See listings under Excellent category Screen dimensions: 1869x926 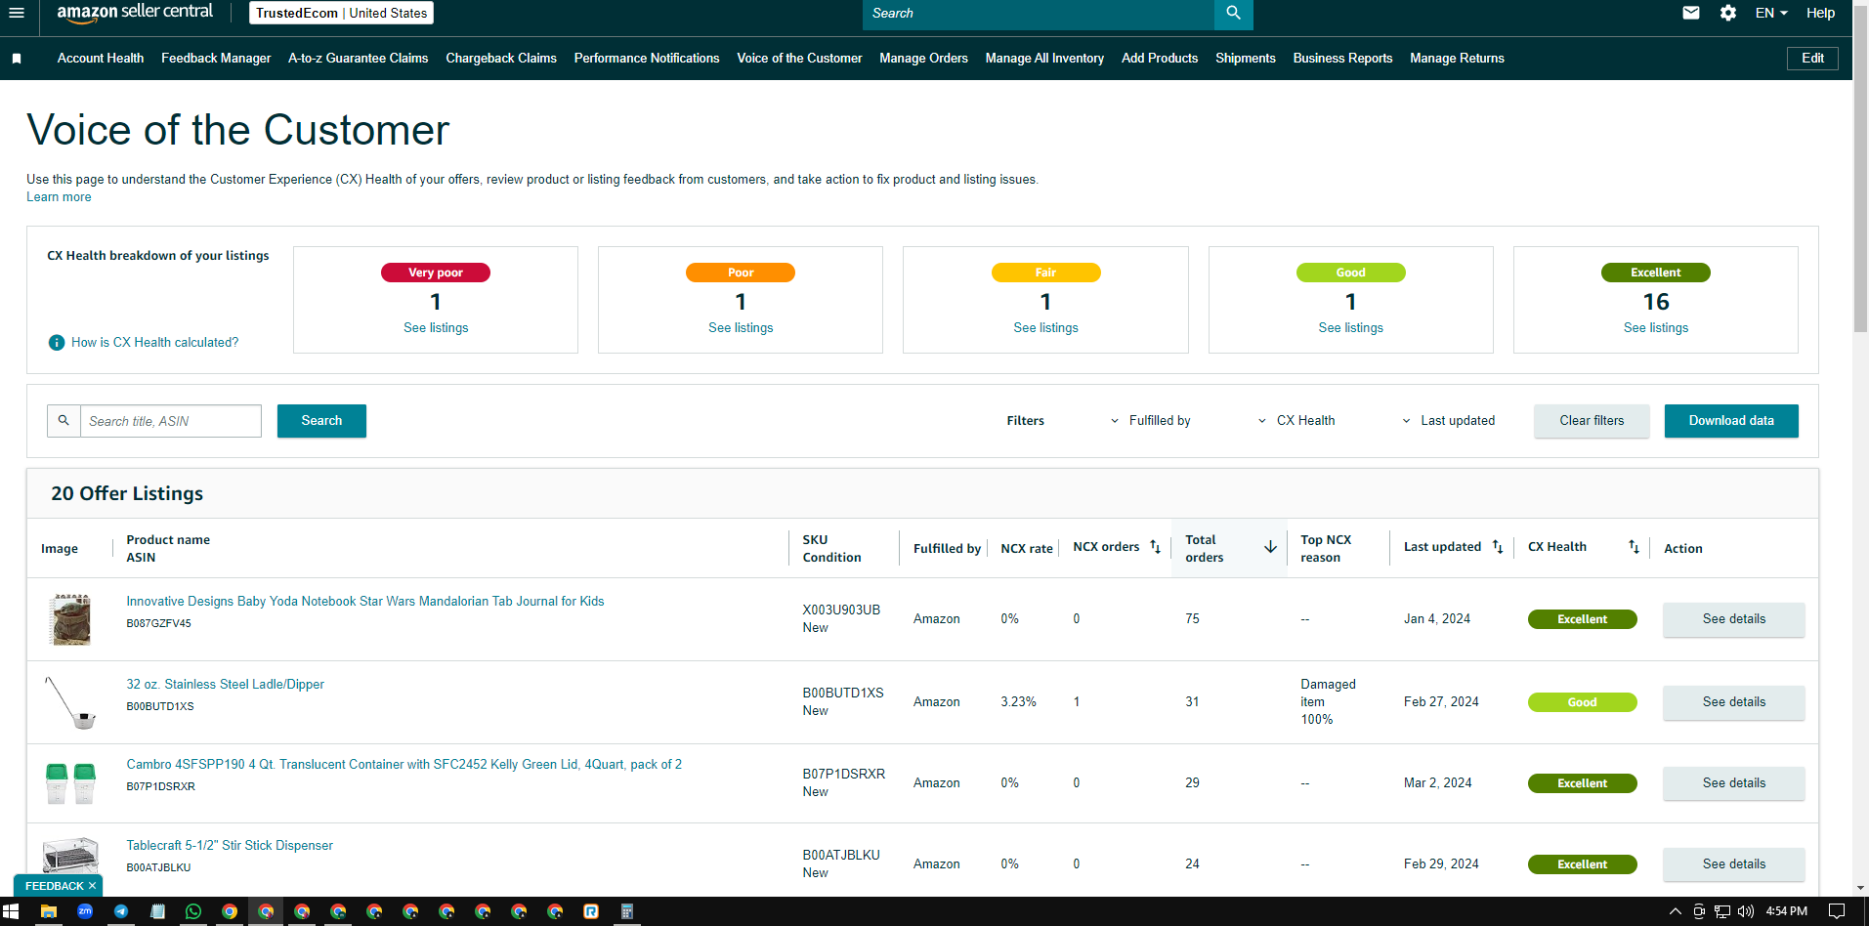pos(1656,328)
